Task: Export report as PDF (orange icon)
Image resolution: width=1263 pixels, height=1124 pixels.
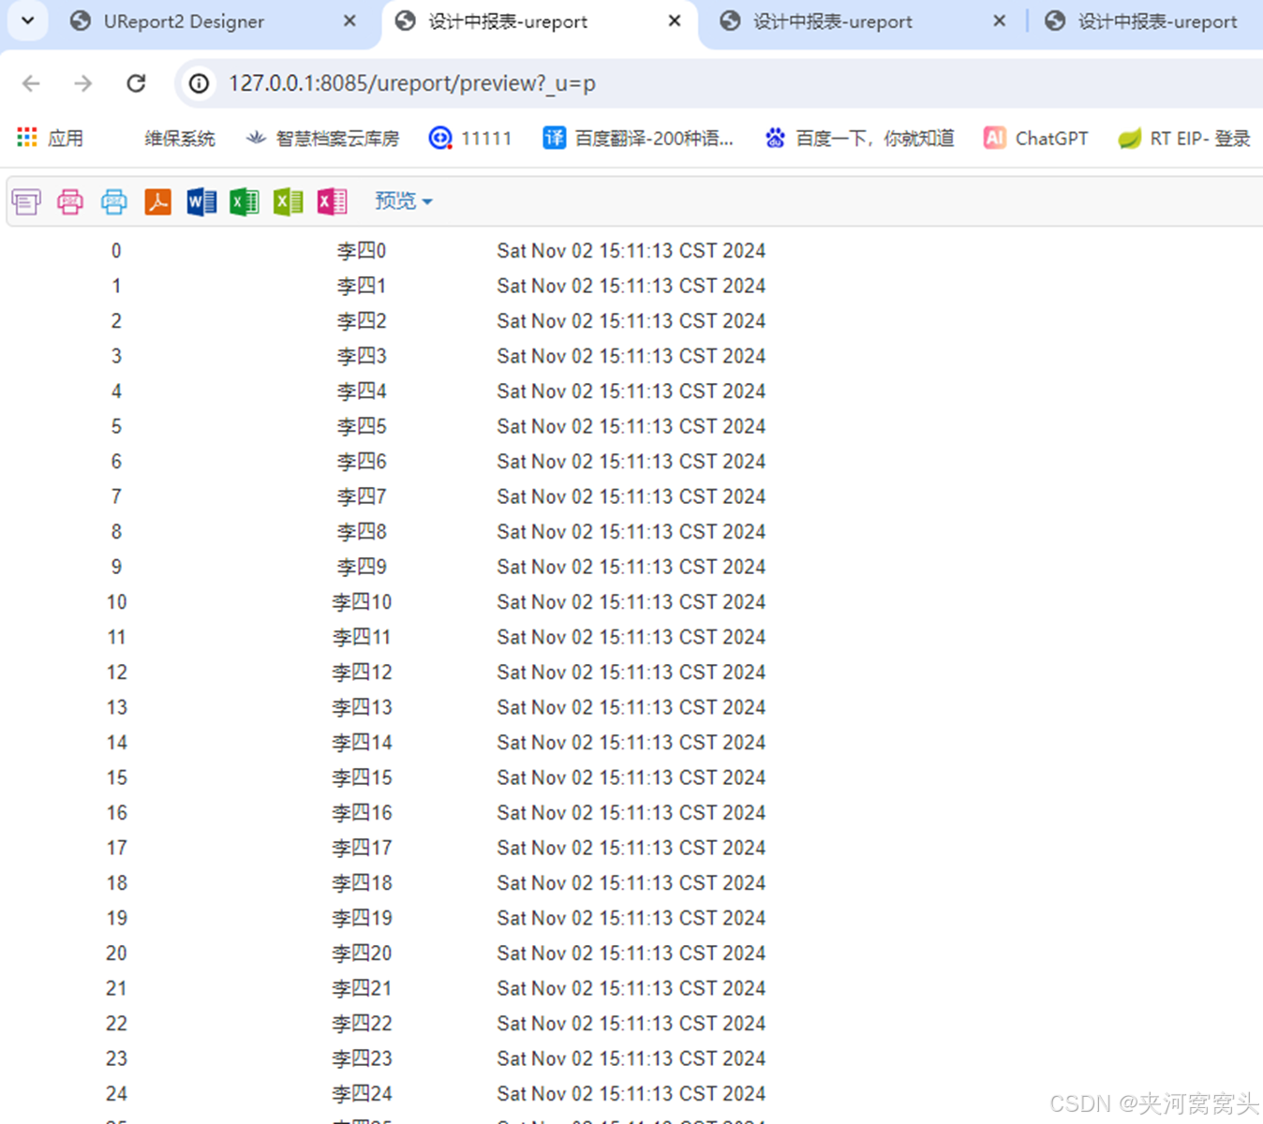Action: click(x=157, y=201)
